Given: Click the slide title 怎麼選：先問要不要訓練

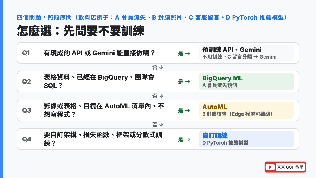Looking at the screenshot, I should coord(81,31).
